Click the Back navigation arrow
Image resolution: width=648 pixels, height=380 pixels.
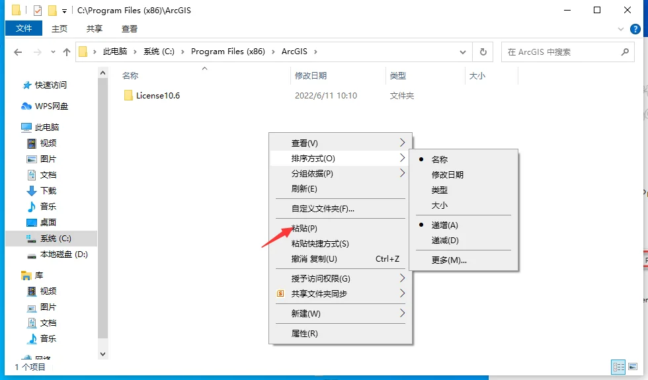point(18,52)
